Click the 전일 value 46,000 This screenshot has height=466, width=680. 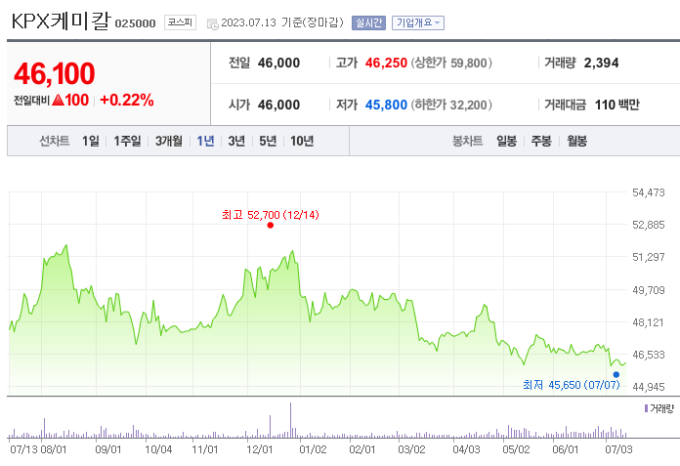[278, 63]
